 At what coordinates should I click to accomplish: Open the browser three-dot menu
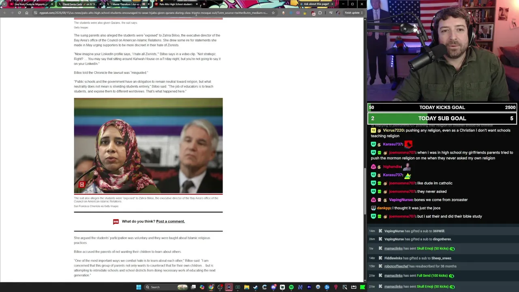pos(362,13)
